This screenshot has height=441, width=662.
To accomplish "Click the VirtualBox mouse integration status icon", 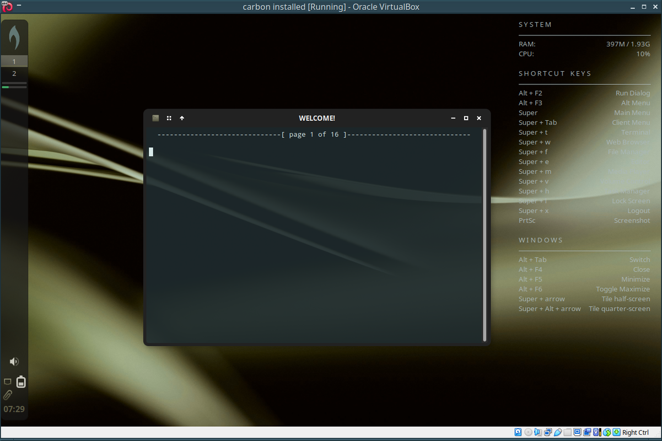I will tap(606, 432).
